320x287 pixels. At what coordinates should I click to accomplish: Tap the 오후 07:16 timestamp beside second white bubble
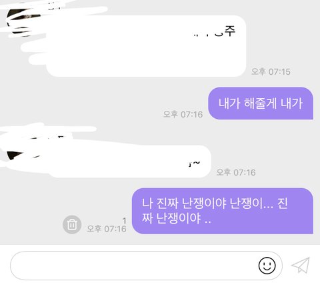click(x=236, y=172)
